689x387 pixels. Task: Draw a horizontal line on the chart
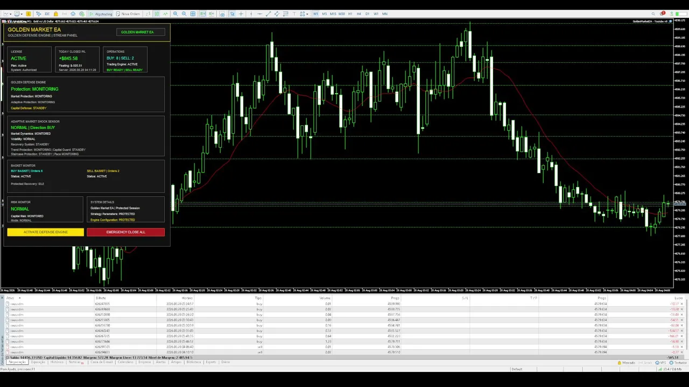pos(259,13)
